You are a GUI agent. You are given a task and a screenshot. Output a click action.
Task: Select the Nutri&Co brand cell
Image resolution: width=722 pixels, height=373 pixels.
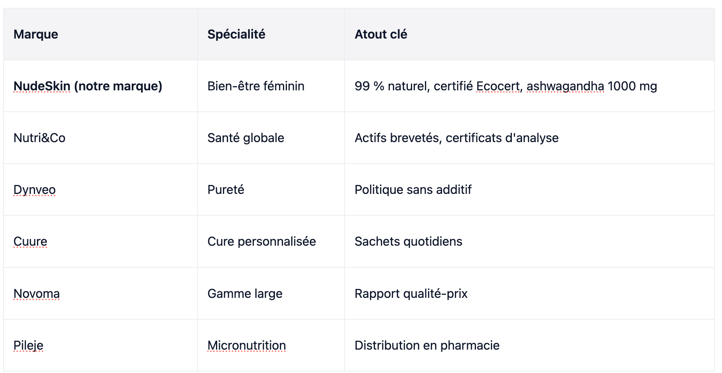pos(101,138)
